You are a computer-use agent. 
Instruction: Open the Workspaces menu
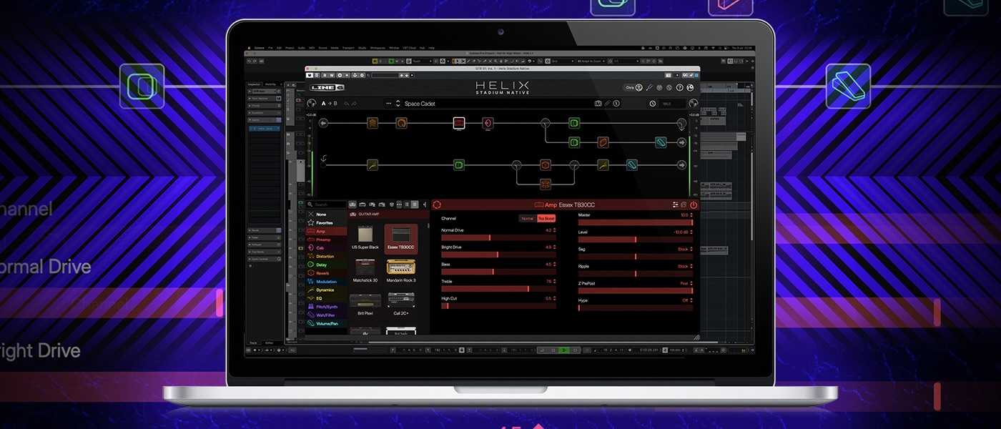[378, 48]
